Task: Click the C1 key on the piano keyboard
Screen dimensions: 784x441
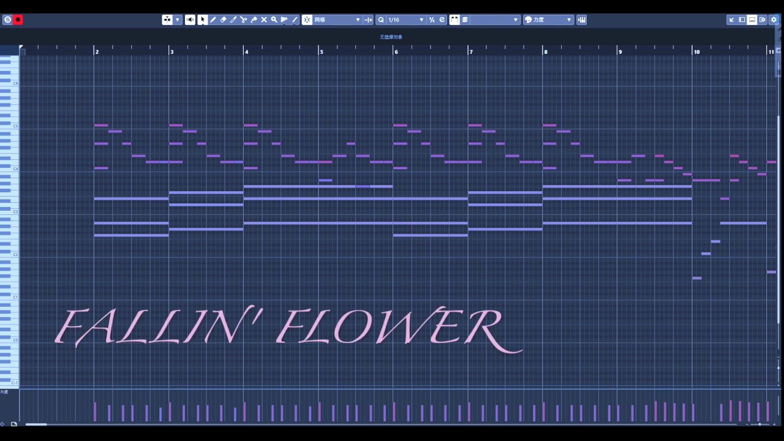Action: pyautogui.click(x=10, y=297)
